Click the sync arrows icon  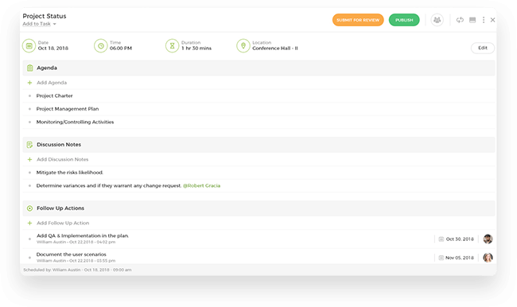460,20
